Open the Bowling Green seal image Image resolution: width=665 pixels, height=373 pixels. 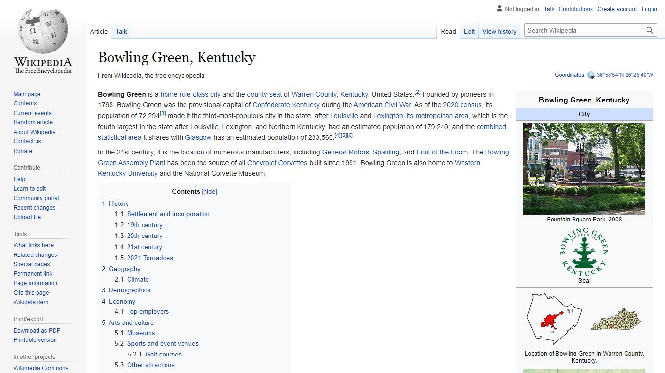[x=584, y=253]
